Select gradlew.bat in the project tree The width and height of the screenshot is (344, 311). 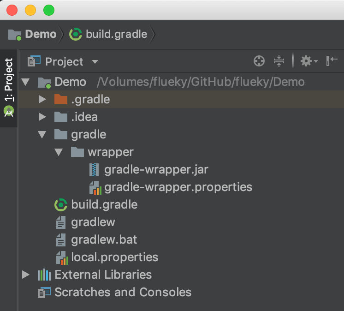pyautogui.click(x=104, y=240)
